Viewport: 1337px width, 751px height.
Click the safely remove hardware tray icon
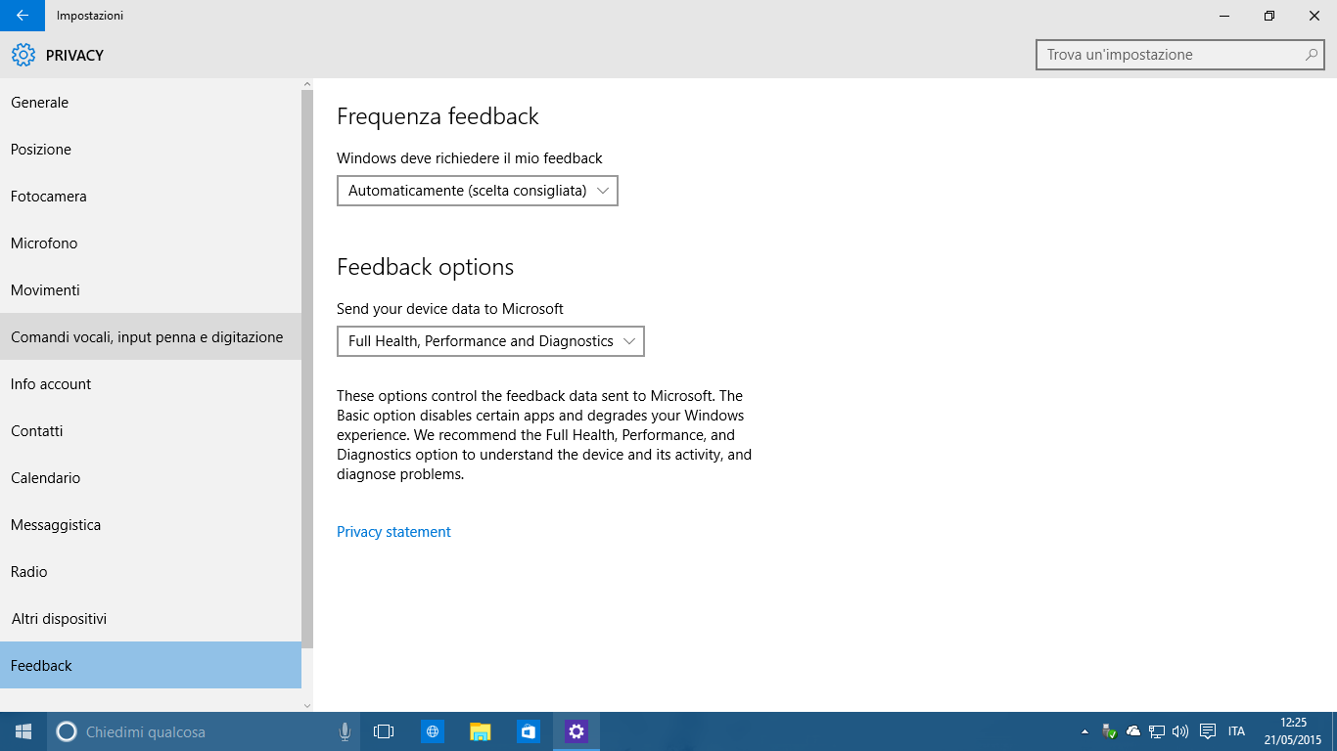click(1109, 731)
